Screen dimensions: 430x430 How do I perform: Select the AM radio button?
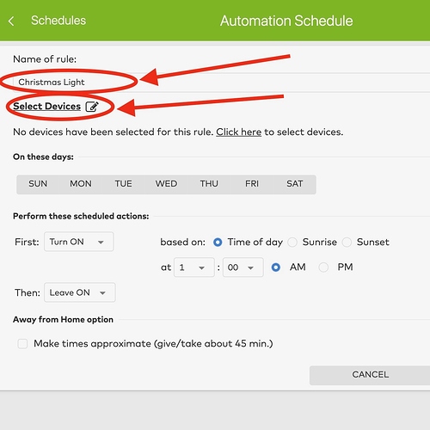click(x=276, y=267)
